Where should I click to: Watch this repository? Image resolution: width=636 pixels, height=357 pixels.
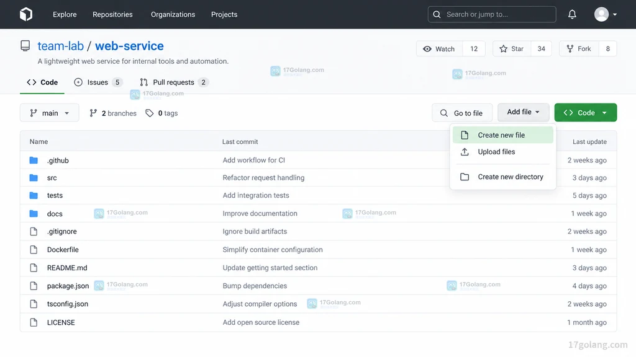click(x=439, y=48)
